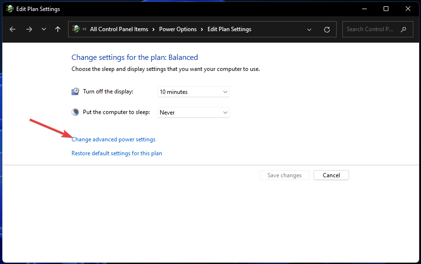The image size is (421, 264).
Task: Click the sleep moon icon
Action: (x=75, y=112)
